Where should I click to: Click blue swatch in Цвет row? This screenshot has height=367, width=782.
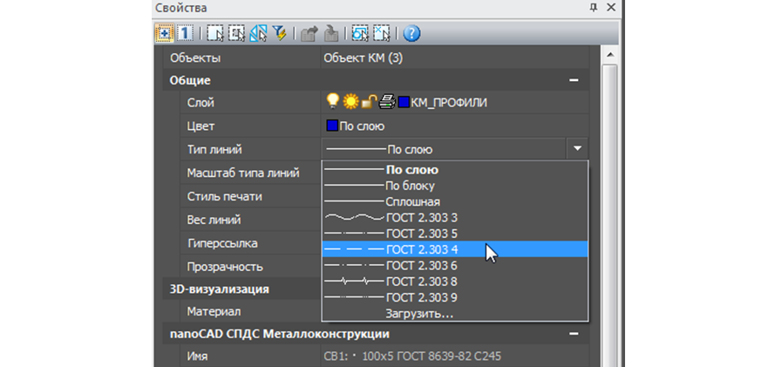332,126
